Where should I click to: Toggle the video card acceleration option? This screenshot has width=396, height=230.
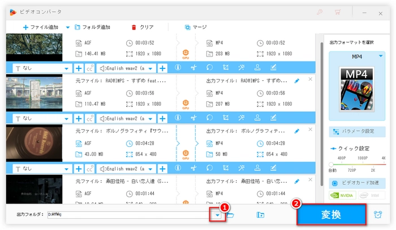tap(357, 184)
